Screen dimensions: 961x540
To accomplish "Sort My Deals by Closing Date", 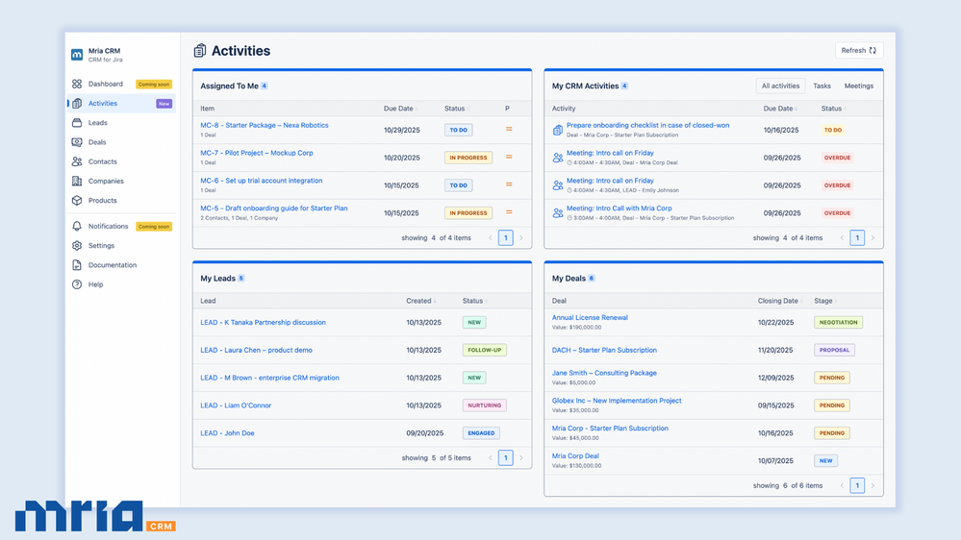I will [779, 301].
